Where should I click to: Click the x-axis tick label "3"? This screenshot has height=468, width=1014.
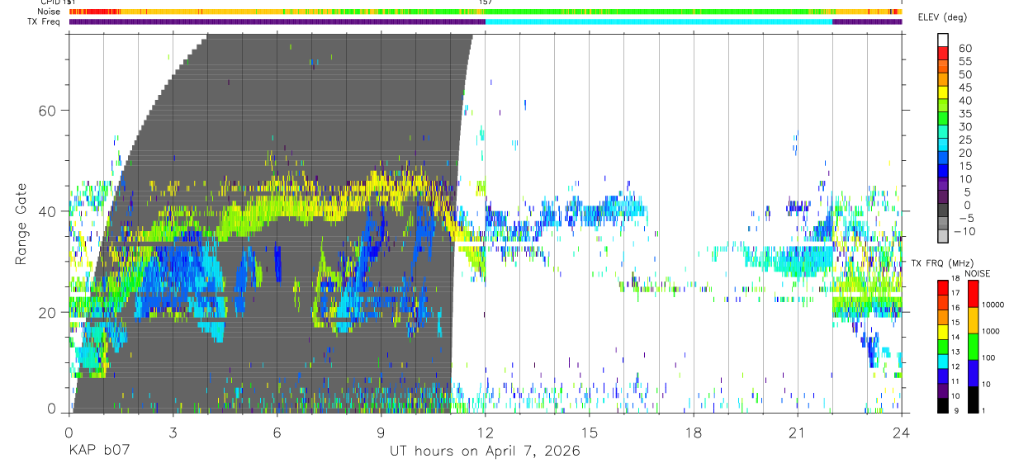pyautogui.click(x=173, y=432)
